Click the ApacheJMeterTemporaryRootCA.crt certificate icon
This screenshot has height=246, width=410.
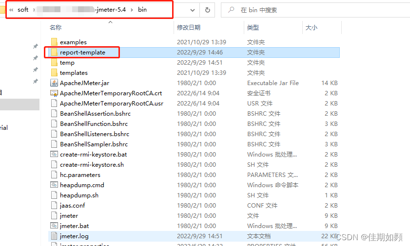click(54, 93)
